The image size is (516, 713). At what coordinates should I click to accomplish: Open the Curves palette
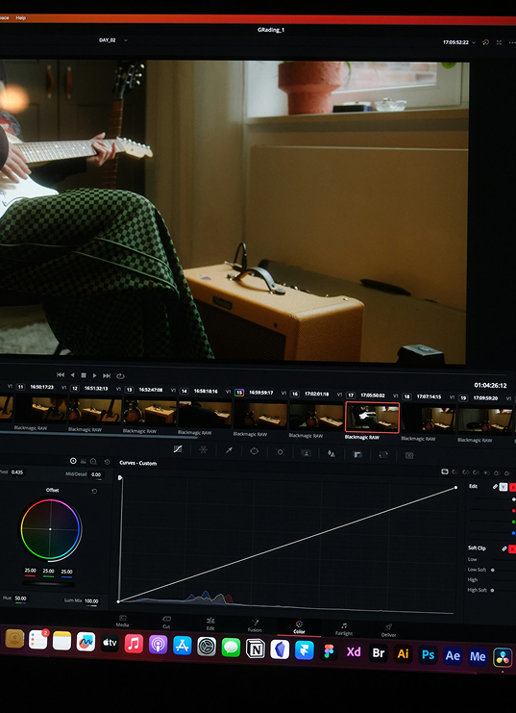pyautogui.click(x=178, y=449)
